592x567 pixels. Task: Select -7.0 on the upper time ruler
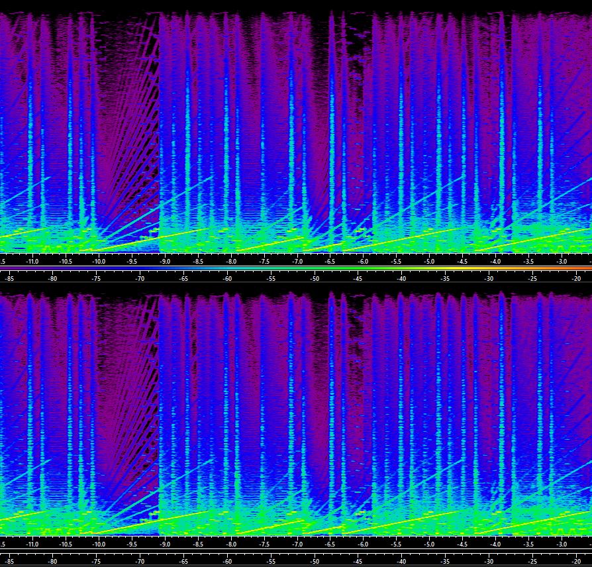(x=297, y=261)
